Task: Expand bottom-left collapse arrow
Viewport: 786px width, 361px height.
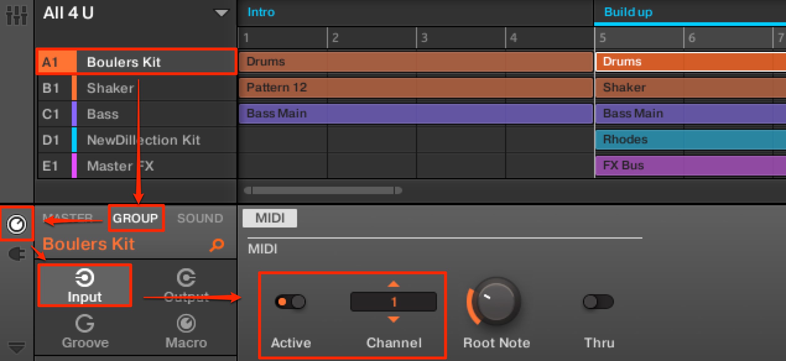Action: (17, 347)
